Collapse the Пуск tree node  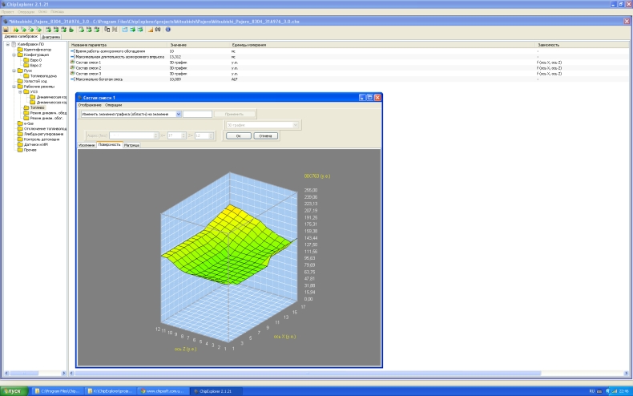tap(14, 71)
